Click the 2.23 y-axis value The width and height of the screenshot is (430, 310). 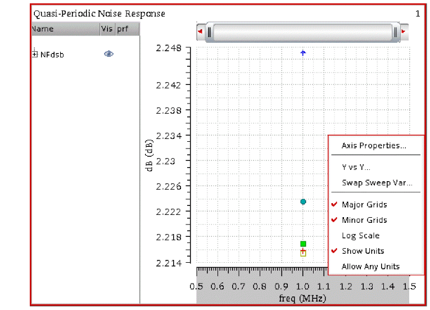(x=166, y=161)
